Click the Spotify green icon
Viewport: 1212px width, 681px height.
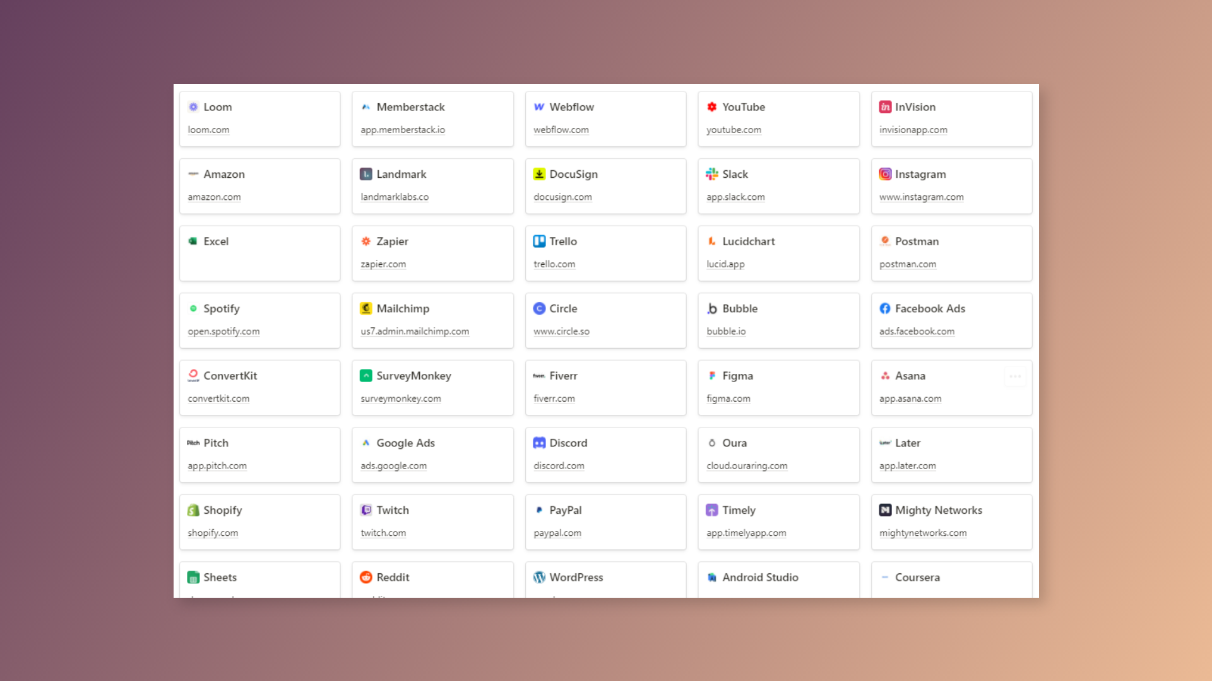(x=193, y=309)
